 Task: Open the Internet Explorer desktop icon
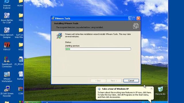click(7, 5)
